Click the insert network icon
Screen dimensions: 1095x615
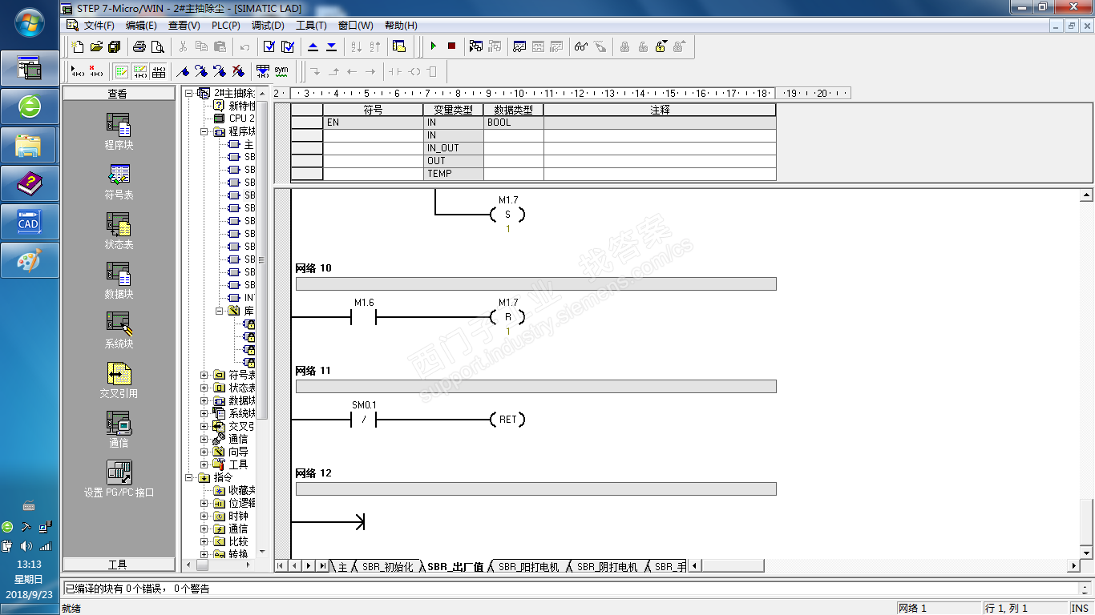(x=78, y=71)
